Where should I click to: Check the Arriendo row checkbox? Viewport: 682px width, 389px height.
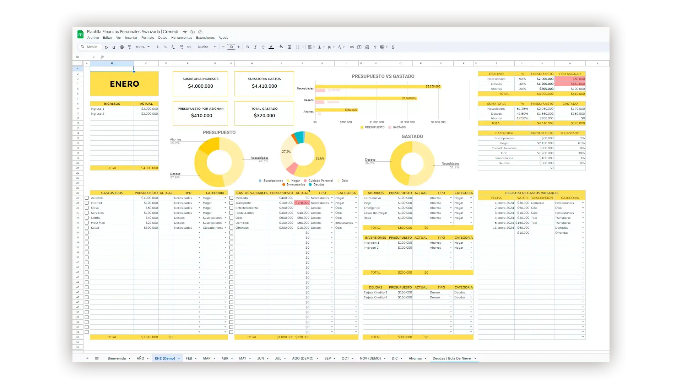point(87,198)
